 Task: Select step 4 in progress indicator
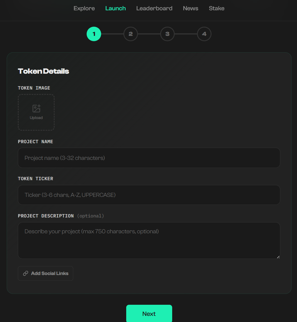coord(204,34)
